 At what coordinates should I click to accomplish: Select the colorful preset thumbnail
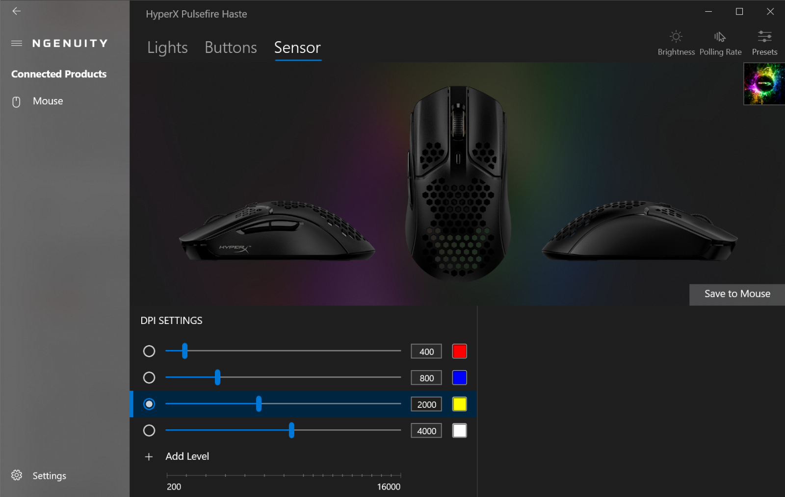(764, 84)
